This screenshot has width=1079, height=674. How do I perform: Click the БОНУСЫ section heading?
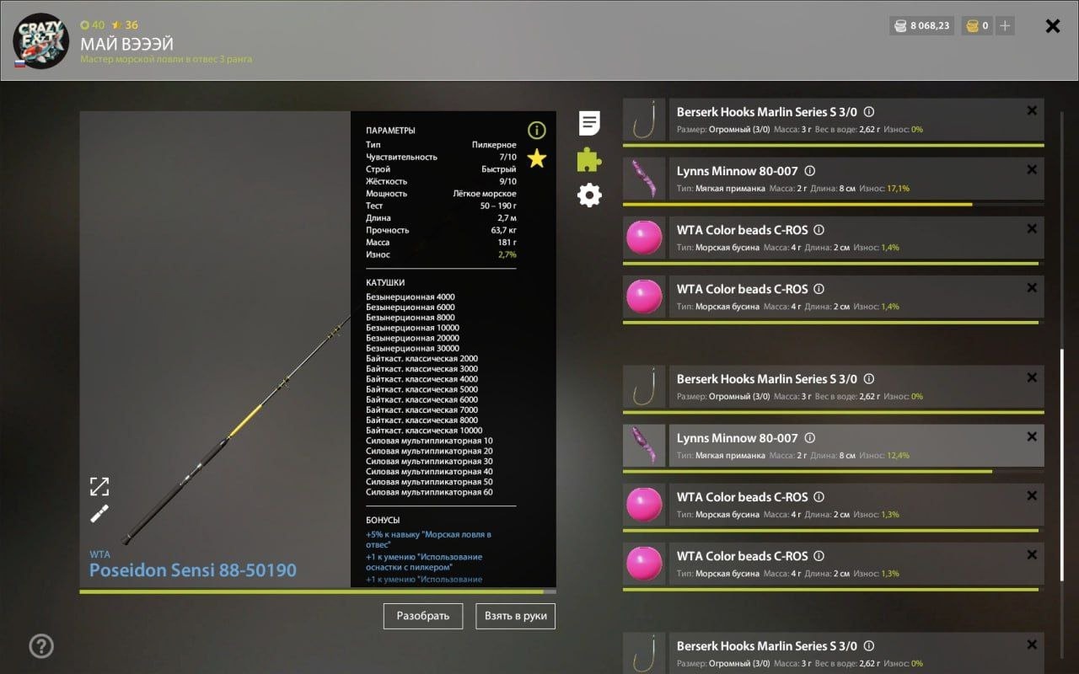[383, 520]
